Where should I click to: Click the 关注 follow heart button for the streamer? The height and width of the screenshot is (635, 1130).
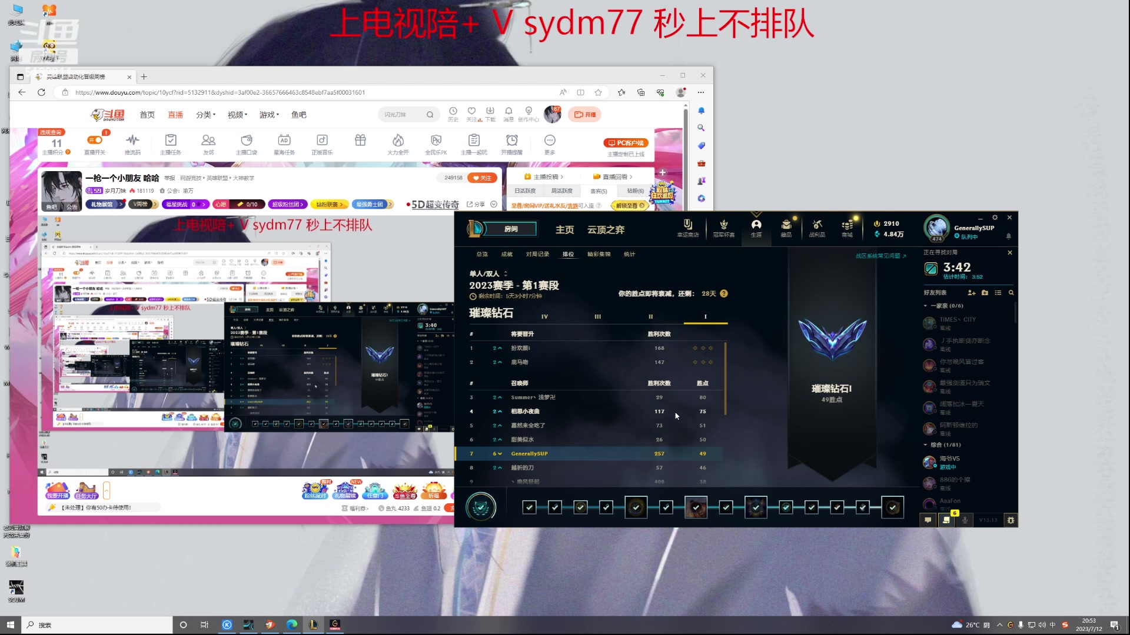[481, 177]
